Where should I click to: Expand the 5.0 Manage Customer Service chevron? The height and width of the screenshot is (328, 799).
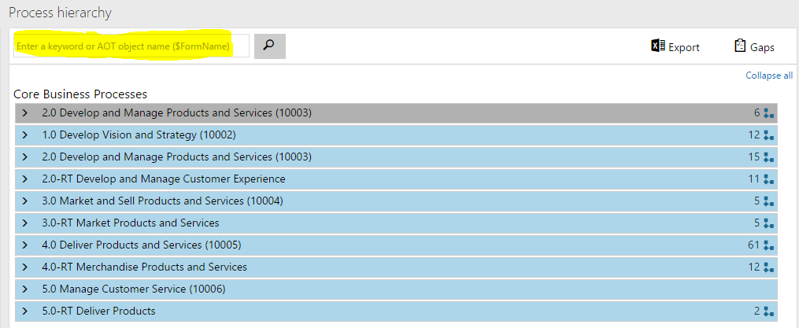[25, 289]
